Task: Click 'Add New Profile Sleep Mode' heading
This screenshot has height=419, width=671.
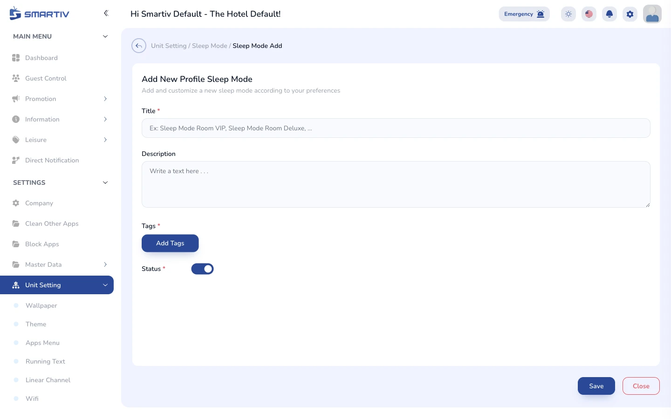Action: [x=197, y=79]
